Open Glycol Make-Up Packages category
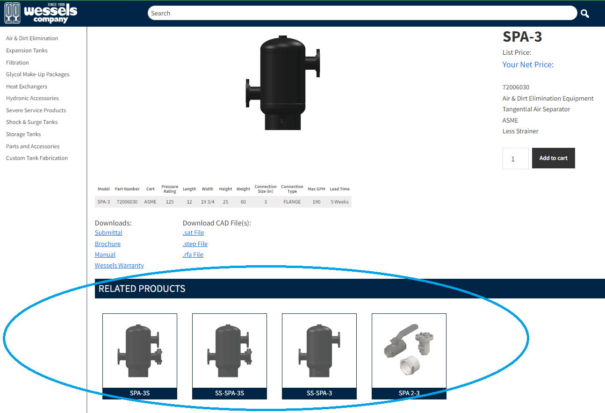Screen dimensions: 605x413 [37, 74]
